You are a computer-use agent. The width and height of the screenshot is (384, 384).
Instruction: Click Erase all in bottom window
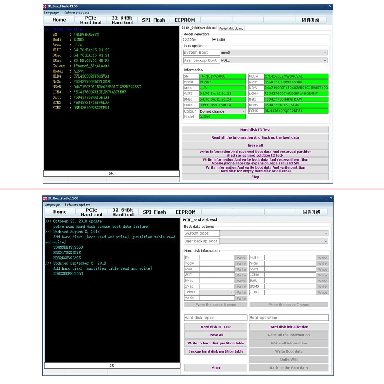(x=216, y=335)
